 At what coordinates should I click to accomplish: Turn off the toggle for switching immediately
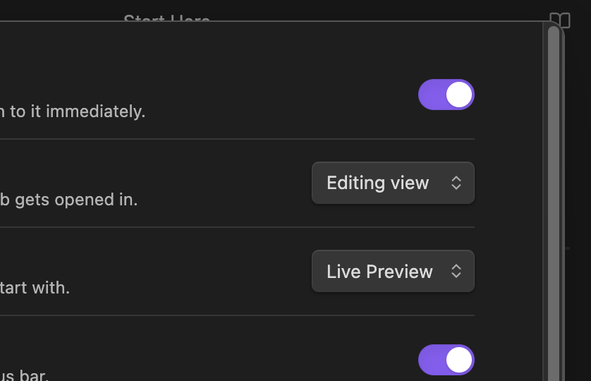tap(446, 95)
